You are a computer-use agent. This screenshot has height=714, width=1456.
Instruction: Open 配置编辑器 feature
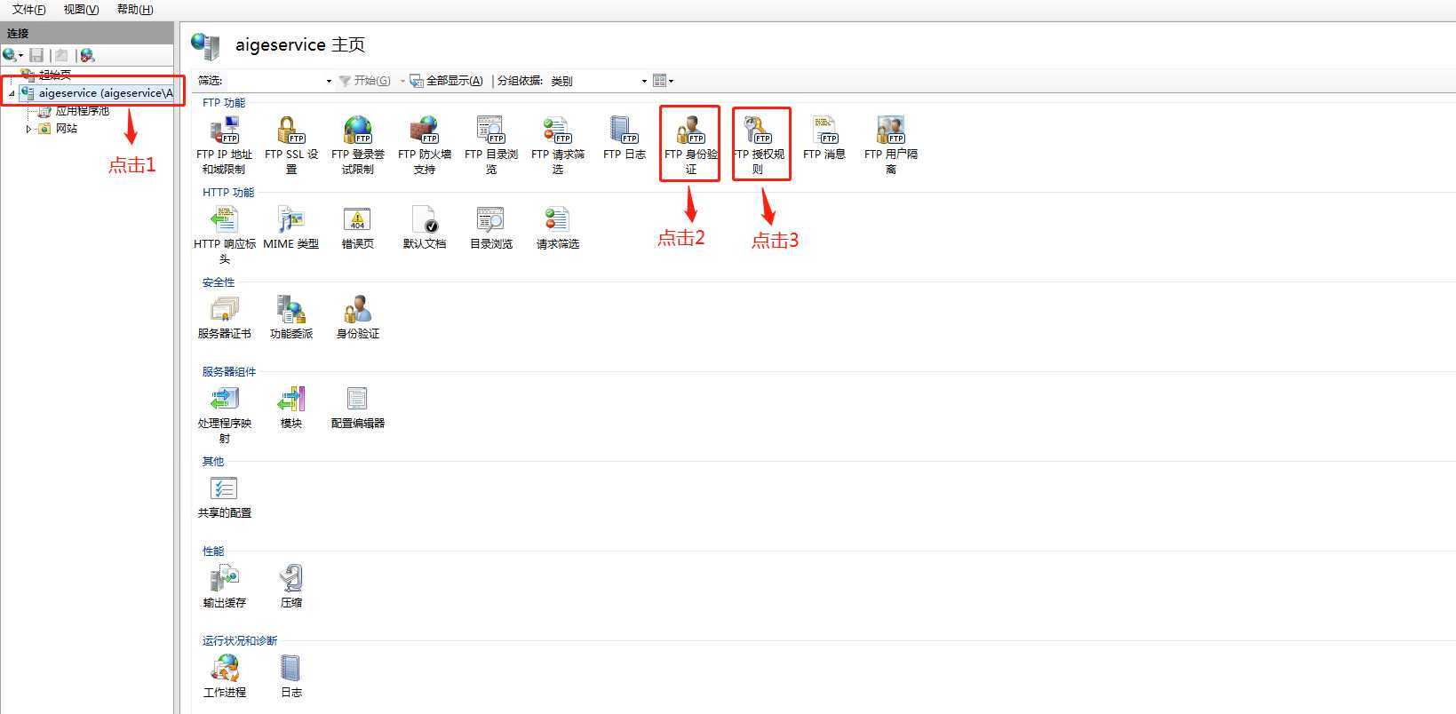point(357,408)
